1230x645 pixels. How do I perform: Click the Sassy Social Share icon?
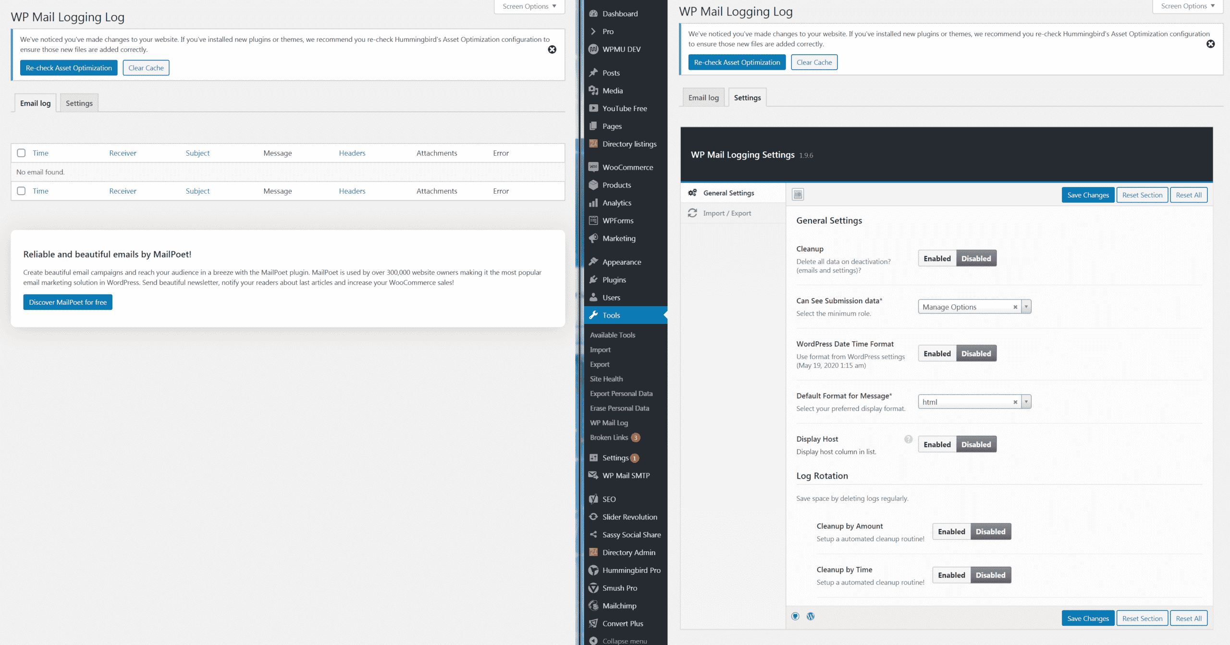[x=593, y=534]
